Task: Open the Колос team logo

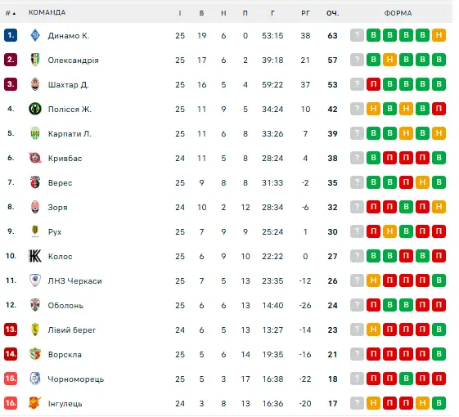Action: (x=35, y=256)
